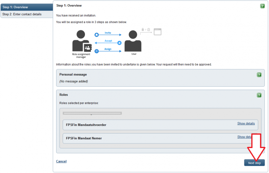Viewport: 269px width, 173px height.
Task: Show details for FPSFin Mandaatuitvoerder
Action: (x=246, y=124)
